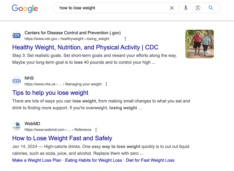Viewport: 234px width, 171px height.
Task: Click the Google logo
Action: 25,8
